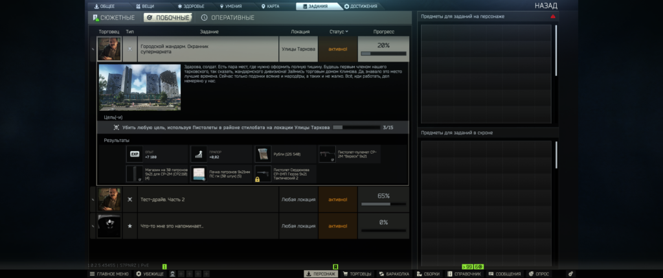Click the 20% task progress bar
This screenshot has width=663, height=278.
coord(383,53)
